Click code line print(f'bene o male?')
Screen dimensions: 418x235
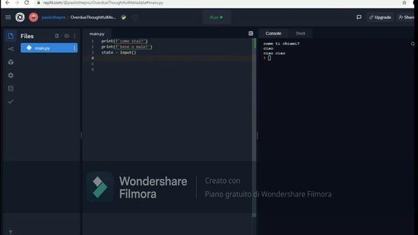(x=127, y=47)
